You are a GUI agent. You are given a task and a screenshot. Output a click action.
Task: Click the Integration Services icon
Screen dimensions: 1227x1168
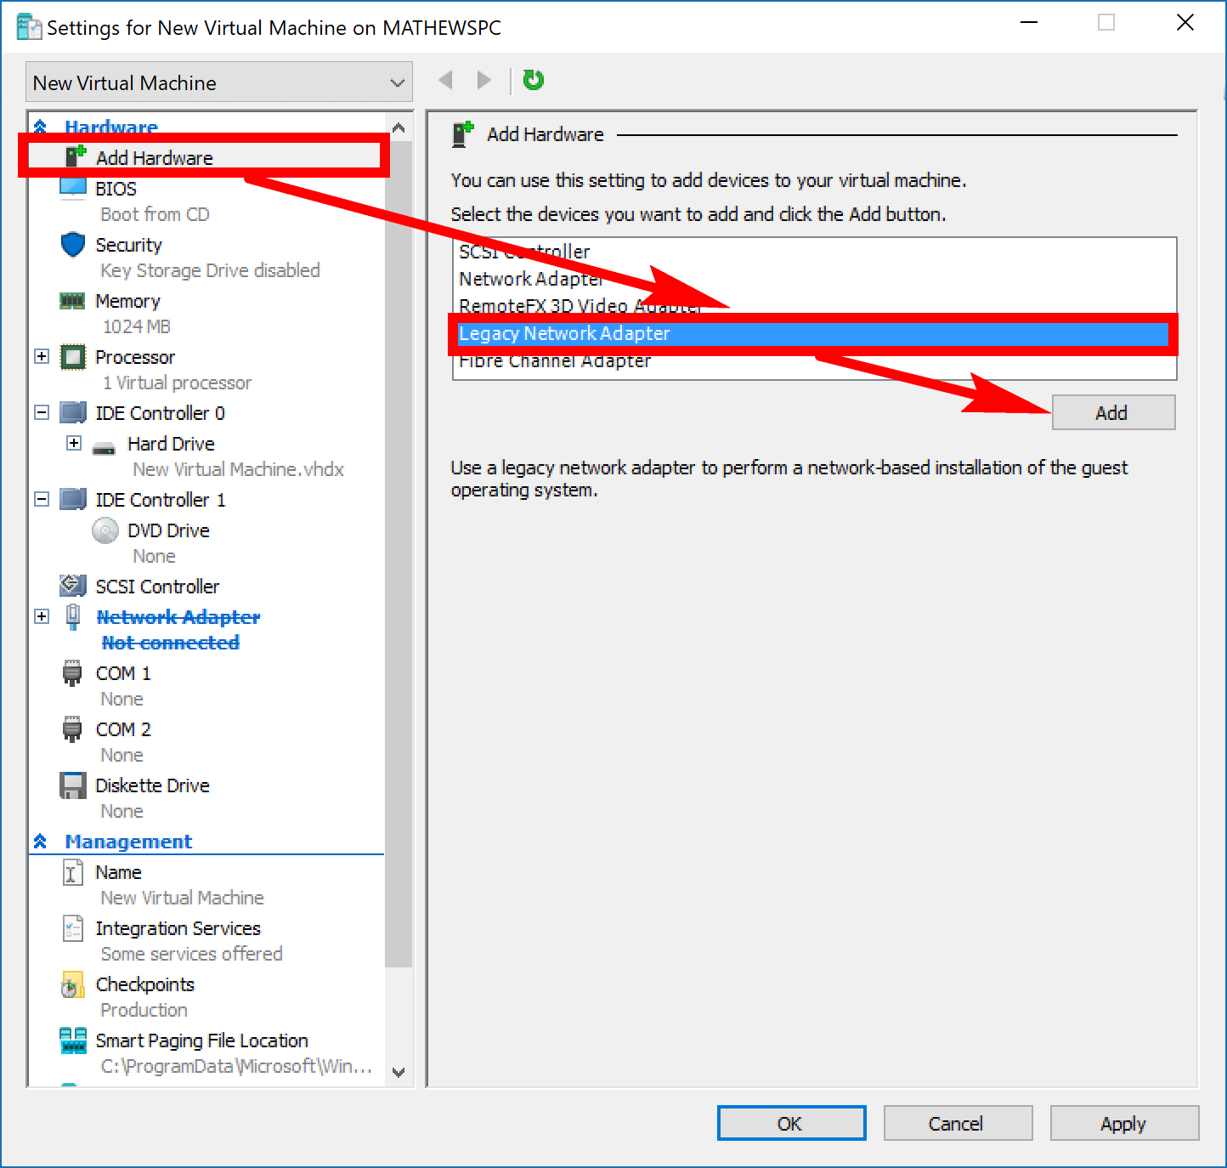click(73, 927)
